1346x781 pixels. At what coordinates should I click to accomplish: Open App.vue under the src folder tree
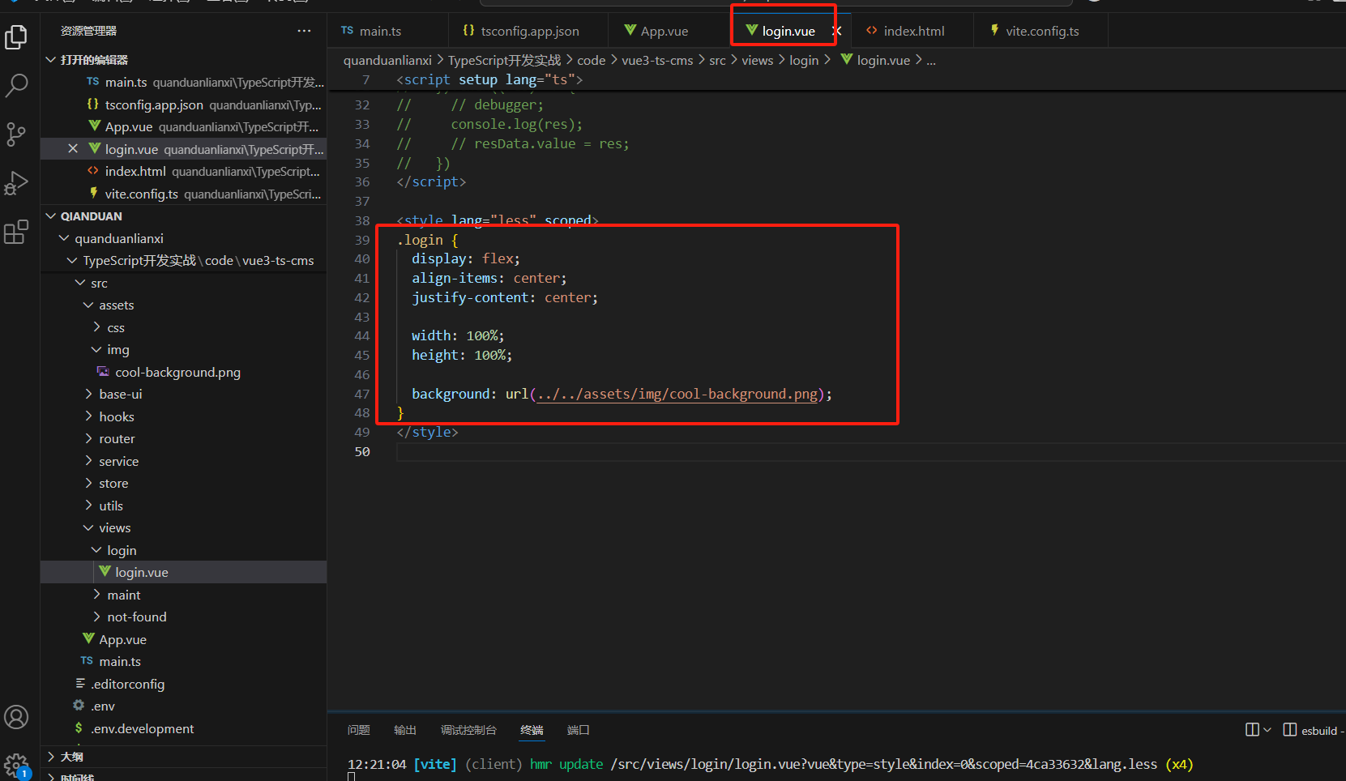pyautogui.click(x=122, y=639)
